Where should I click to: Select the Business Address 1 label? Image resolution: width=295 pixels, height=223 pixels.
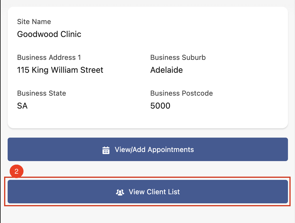click(x=49, y=58)
